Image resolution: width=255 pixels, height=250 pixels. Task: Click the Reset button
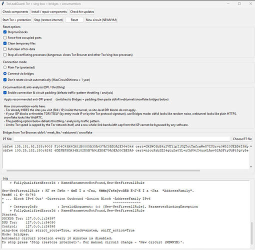(74, 20)
